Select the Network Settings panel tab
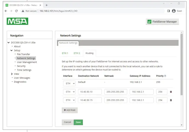This screenshot has height=132, width=189. tap(68, 43)
